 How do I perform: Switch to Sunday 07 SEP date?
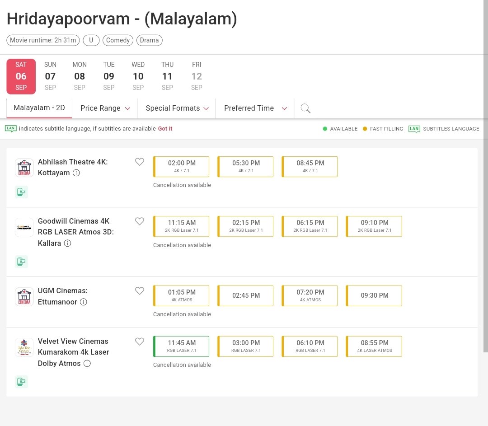pyautogui.click(x=50, y=76)
